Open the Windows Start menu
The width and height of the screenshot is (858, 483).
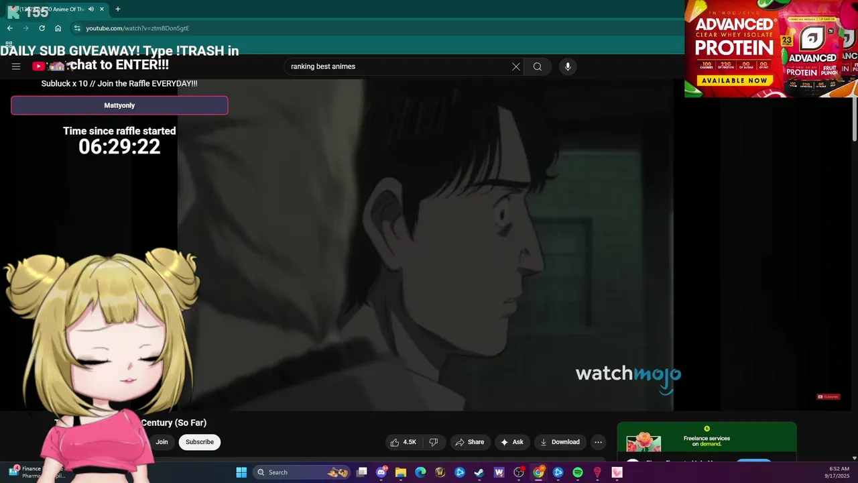241,472
